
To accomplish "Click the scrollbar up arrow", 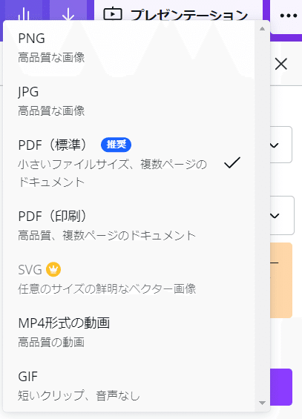I will tap(262, 29).
